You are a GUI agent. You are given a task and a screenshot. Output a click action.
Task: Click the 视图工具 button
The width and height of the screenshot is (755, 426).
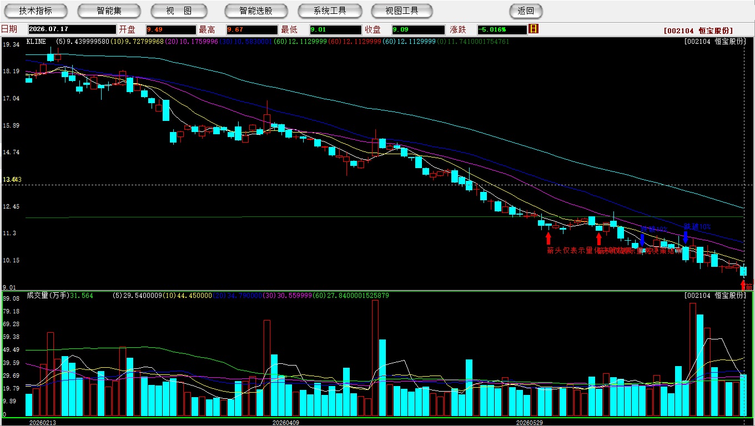click(402, 11)
